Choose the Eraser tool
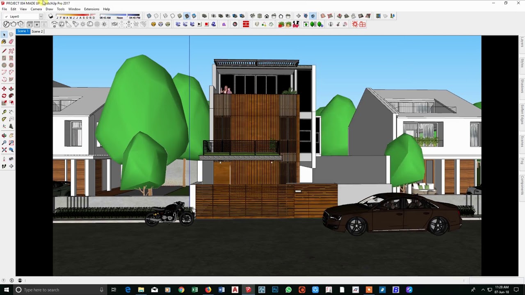The height and width of the screenshot is (295, 525). (x=11, y=42)
